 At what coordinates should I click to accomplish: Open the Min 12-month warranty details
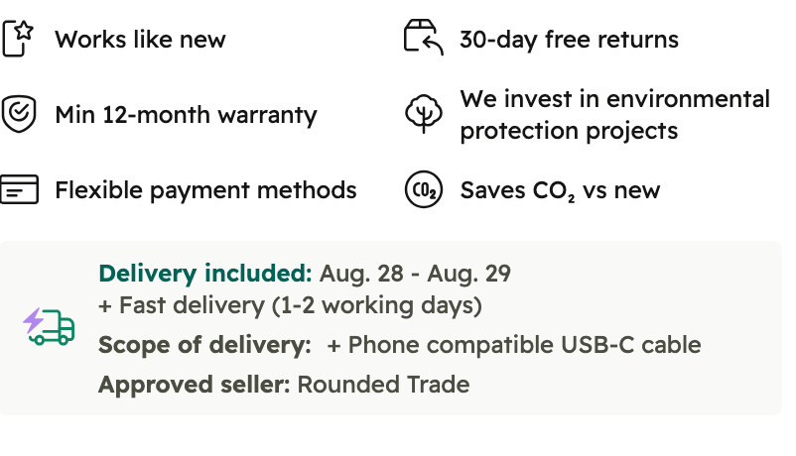click(186, 115)
